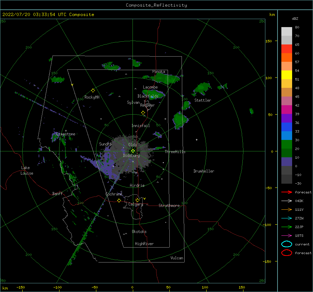Click the yellow V marker northwest of RockyMH
Screen dimensions: 313x292
click(72, 85)
